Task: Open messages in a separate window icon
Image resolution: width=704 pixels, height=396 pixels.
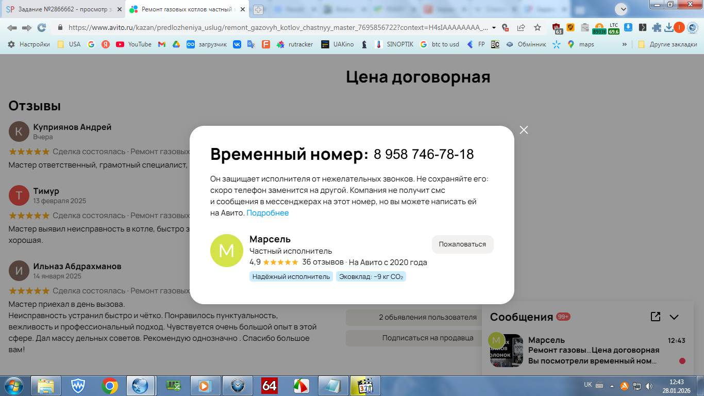Action: click(x=656, y=317)
